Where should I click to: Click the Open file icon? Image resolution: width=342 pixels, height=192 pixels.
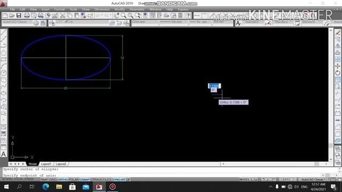(x=12, y=15)
